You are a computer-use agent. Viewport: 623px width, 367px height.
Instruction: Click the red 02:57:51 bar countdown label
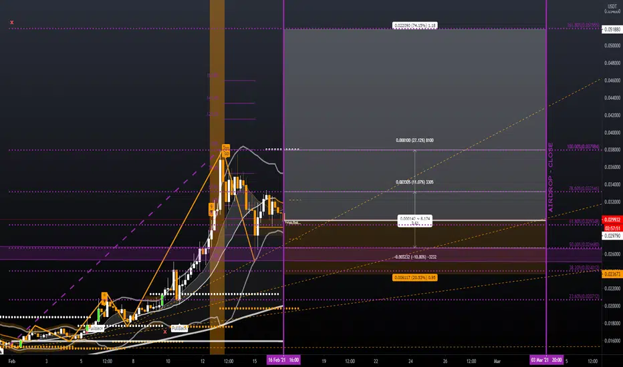pos(612,228)
